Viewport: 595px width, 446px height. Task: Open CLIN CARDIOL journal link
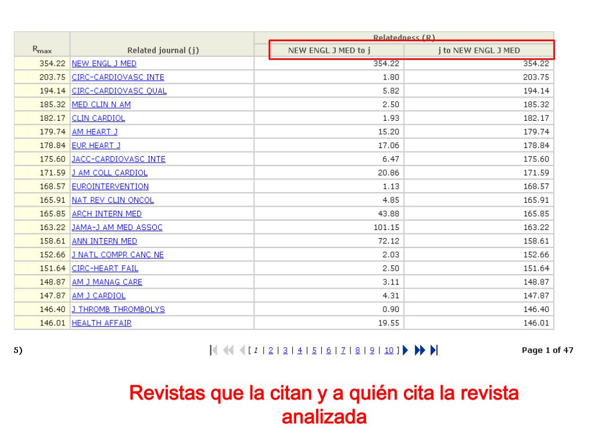[98, 118]
